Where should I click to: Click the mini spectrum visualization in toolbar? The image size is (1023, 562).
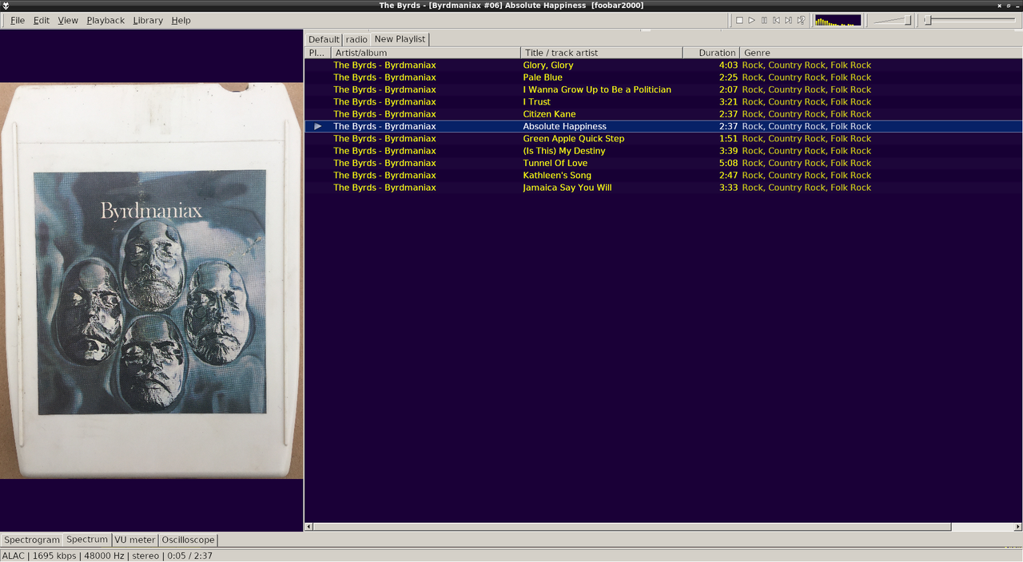coord(838,21)
